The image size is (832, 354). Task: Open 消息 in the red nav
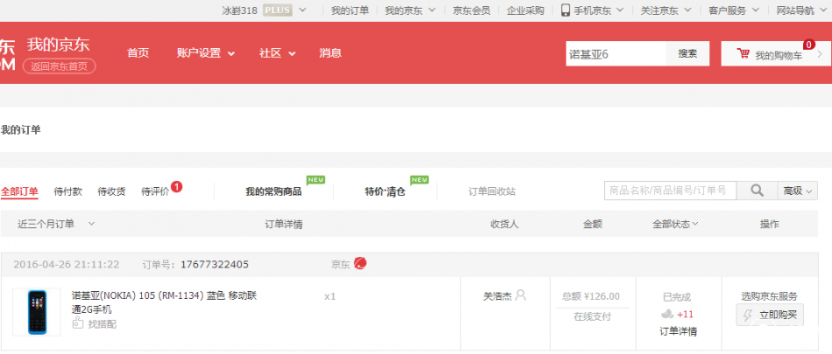(x=330, y=53)
